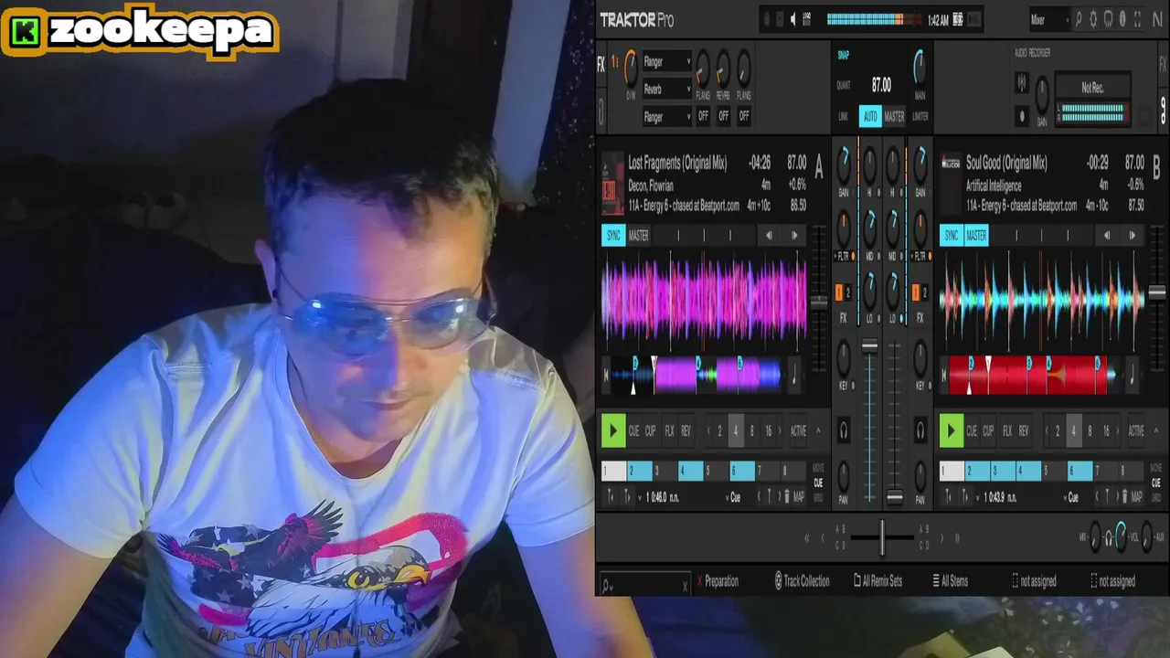This screenshot has width=1170, height=658.
Task: Click Deck A key lock note icon
Action: 794,375
